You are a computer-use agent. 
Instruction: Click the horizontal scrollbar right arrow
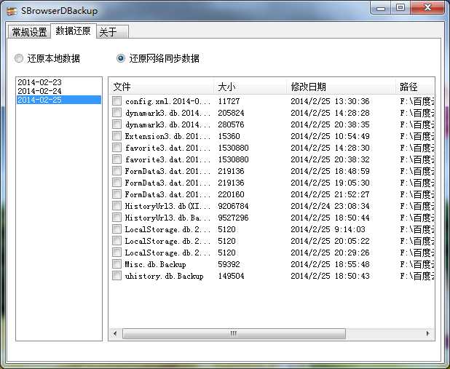click(428, 333)
